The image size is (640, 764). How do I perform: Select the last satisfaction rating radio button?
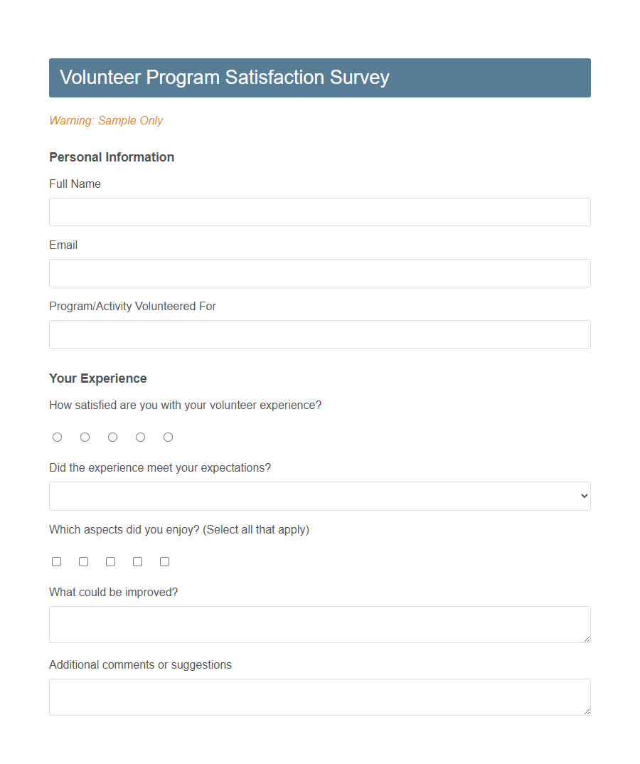(168, 437)
